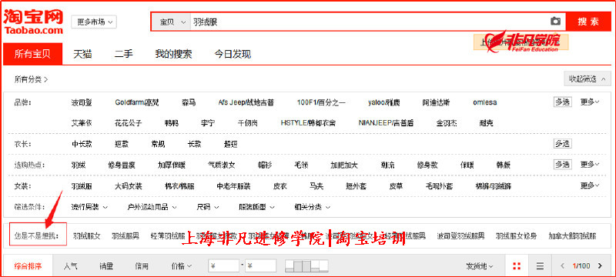Sort results by 信用
This screenshot has width=616, height=277.
(142, 266)
